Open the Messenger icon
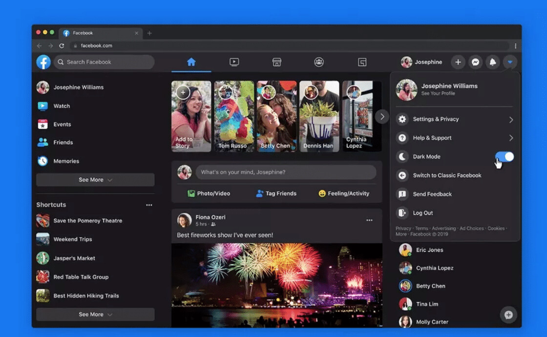 point(476,62)
